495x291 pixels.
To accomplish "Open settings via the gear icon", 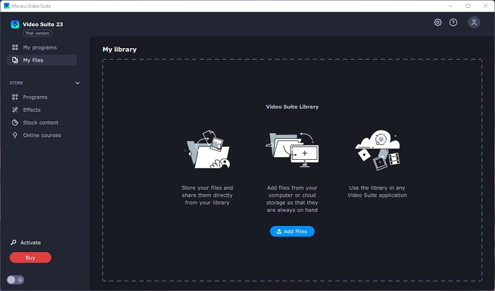I will point(438,22).
